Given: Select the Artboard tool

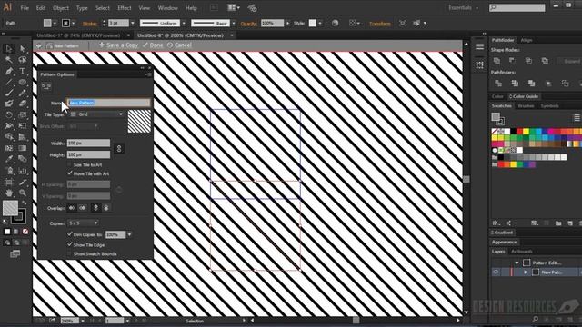Looking at the screenshot, I should (x=9, y=182).
